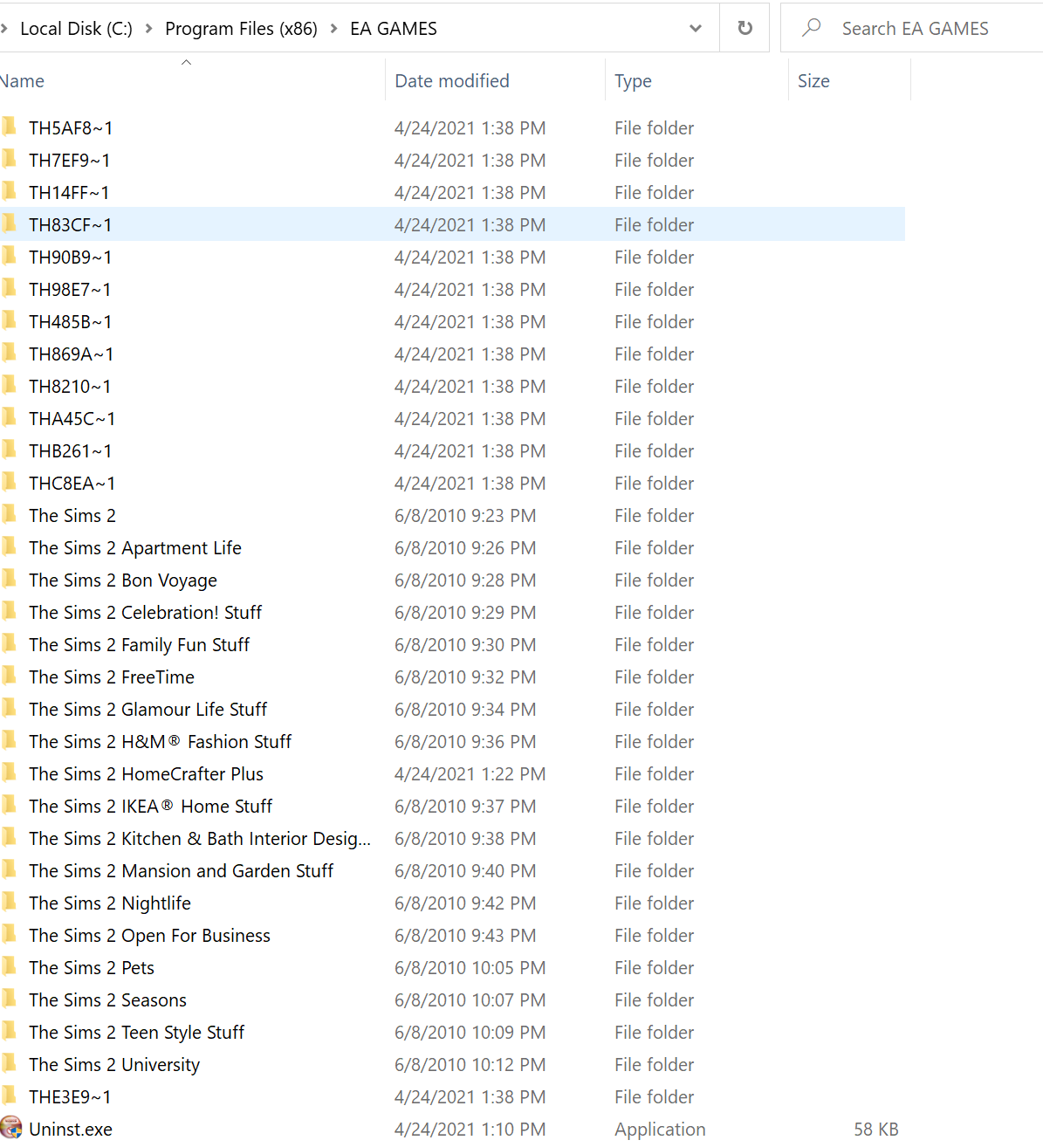The height and width of the screenshot is (1147, 1043).
Task: Click The Sims 2 Teen Style Stuff name
Action: tap(136, 1033)
